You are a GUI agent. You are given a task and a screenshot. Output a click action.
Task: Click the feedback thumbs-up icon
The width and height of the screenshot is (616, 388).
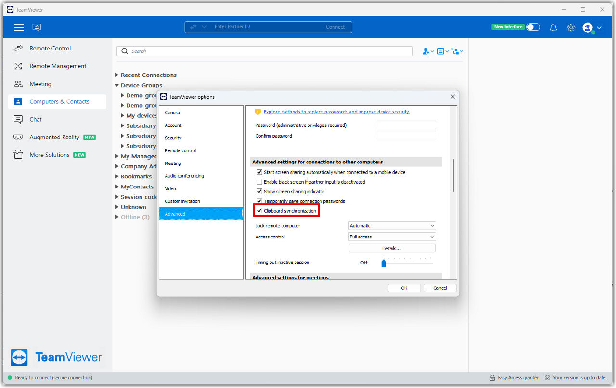pos(37,27)
